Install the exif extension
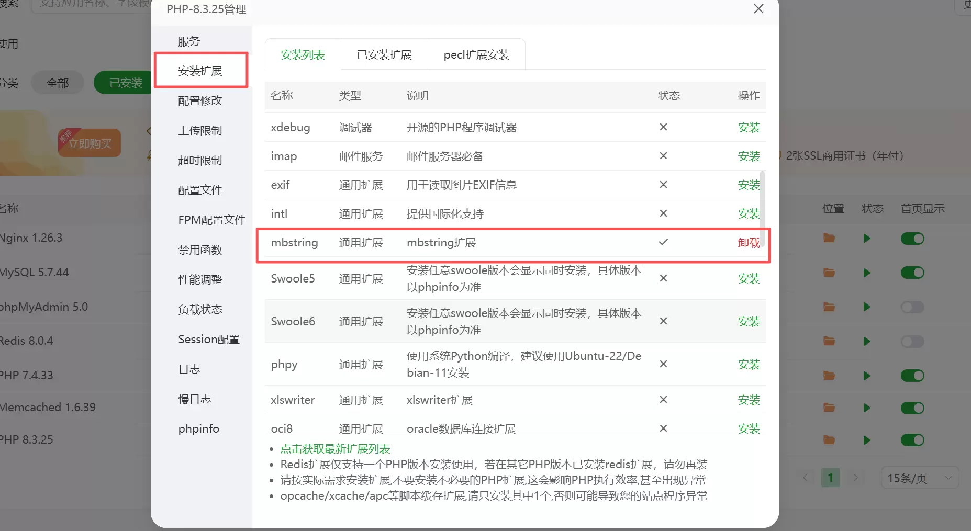 point(749,185)
